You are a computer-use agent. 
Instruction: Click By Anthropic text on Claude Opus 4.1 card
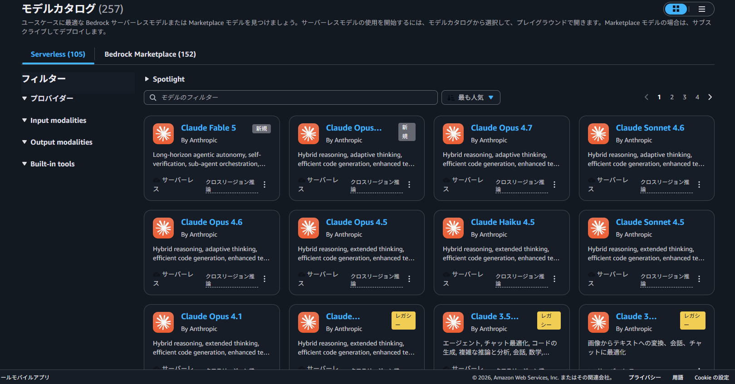coord(199,329)
